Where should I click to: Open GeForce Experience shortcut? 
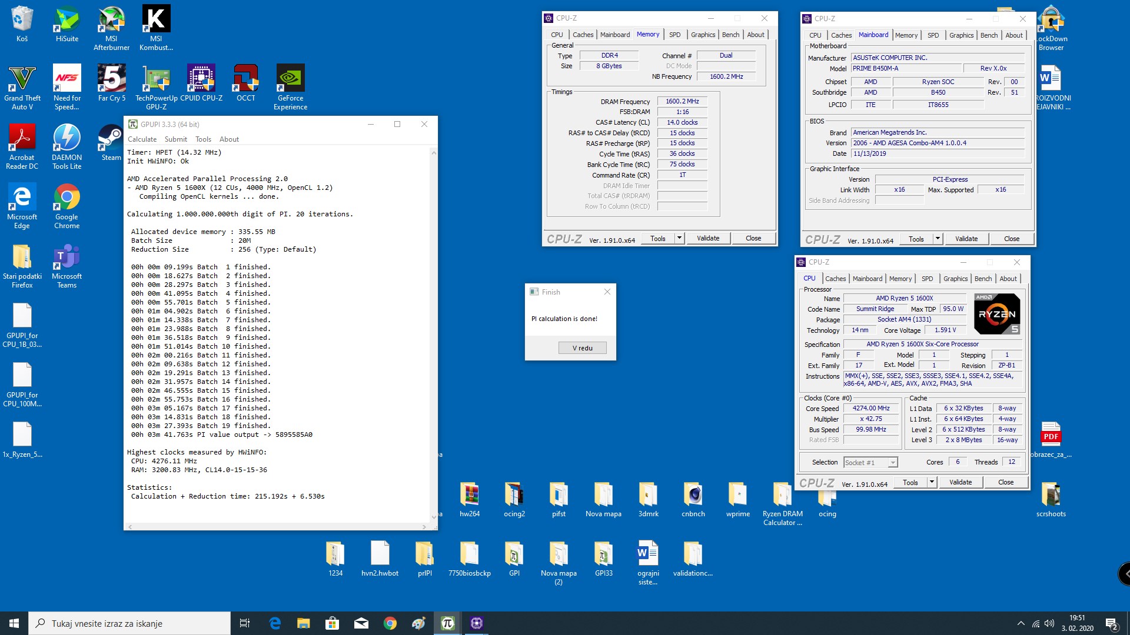(290, 87)
